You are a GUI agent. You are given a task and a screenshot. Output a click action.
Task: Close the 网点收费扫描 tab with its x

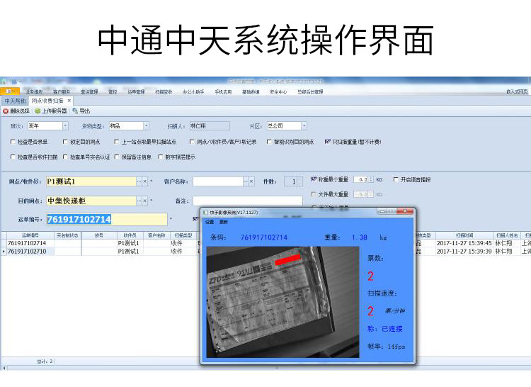click(x=69, y=101)
